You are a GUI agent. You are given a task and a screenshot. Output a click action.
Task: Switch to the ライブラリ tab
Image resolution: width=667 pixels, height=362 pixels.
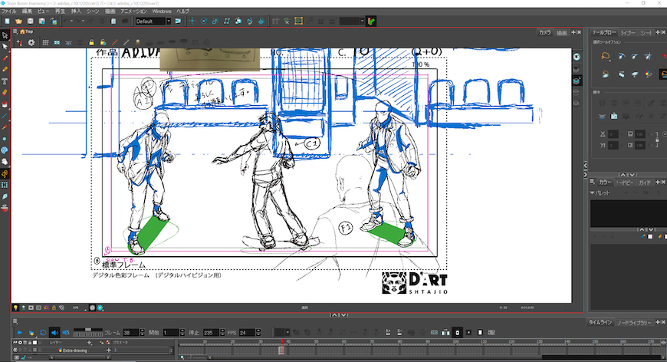tap(627, 32)
